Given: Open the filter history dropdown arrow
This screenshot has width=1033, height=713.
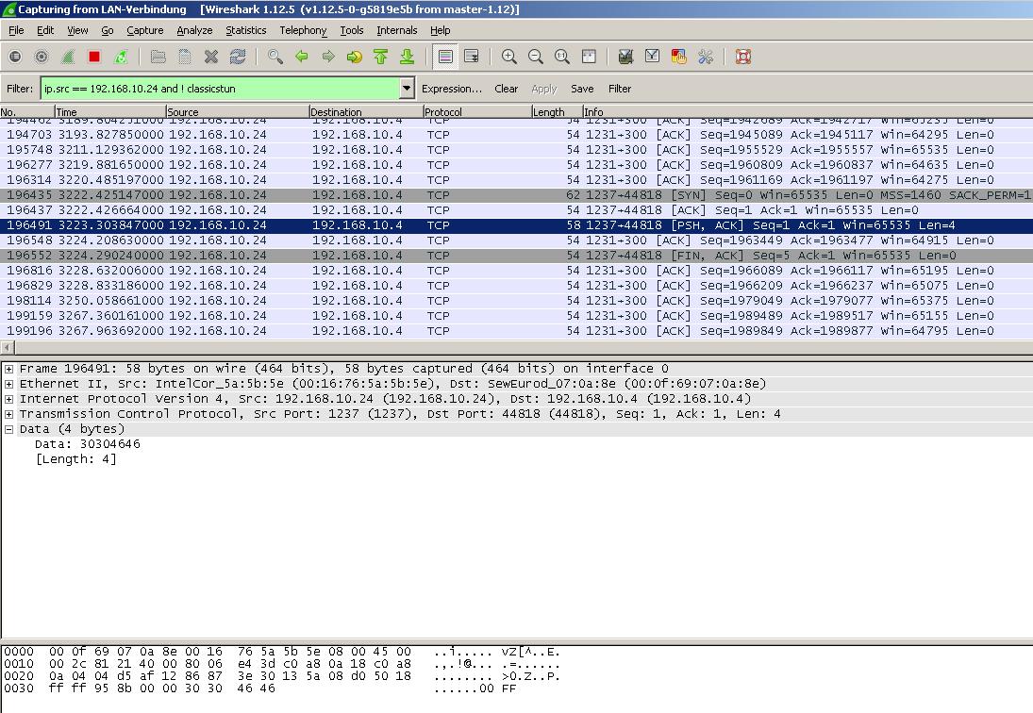Looking at the screenshot, I should pos(408,89).
